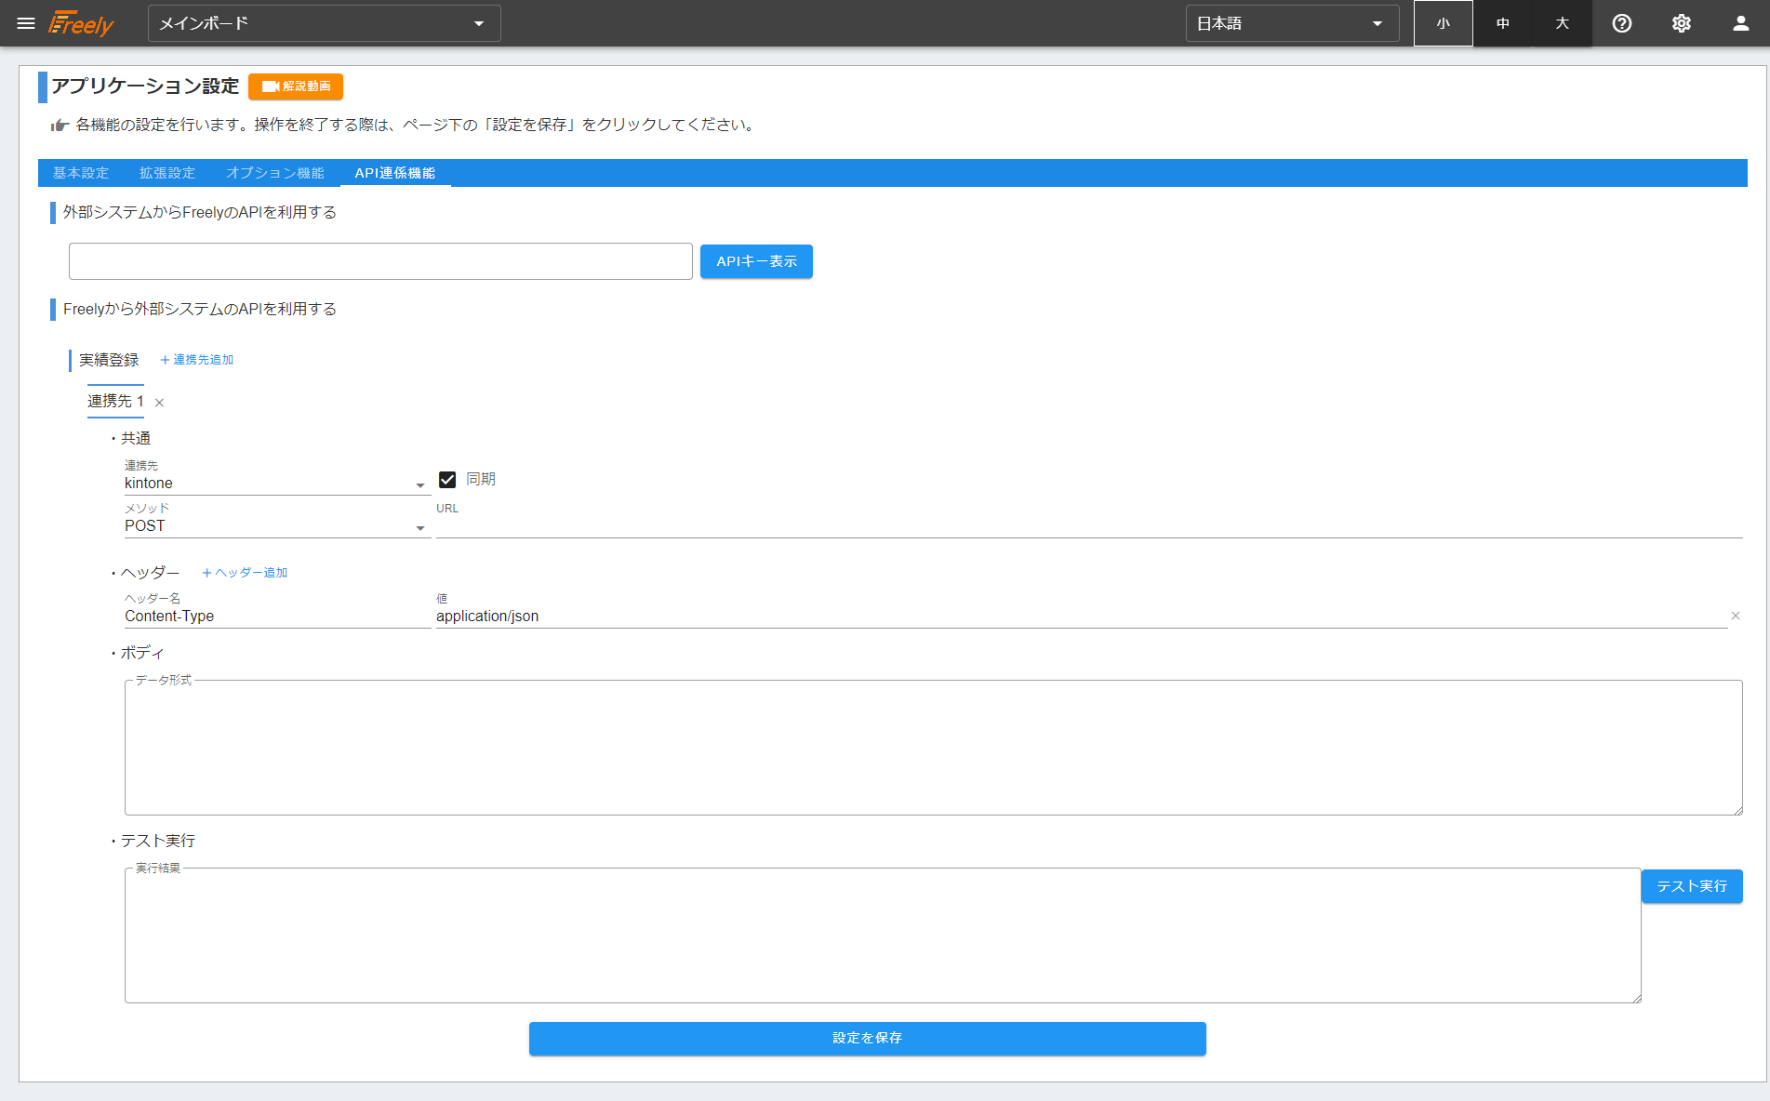1770x1101 pixels.
Task: Click the Freely logo
Action: tap(82, 23)
